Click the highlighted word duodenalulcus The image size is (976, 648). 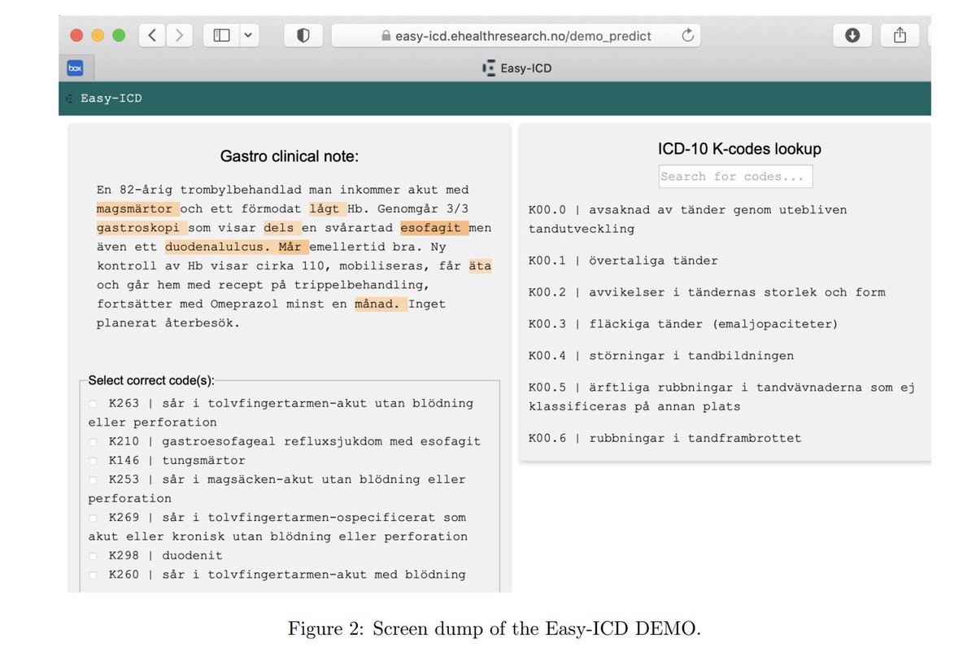point(218,247)
